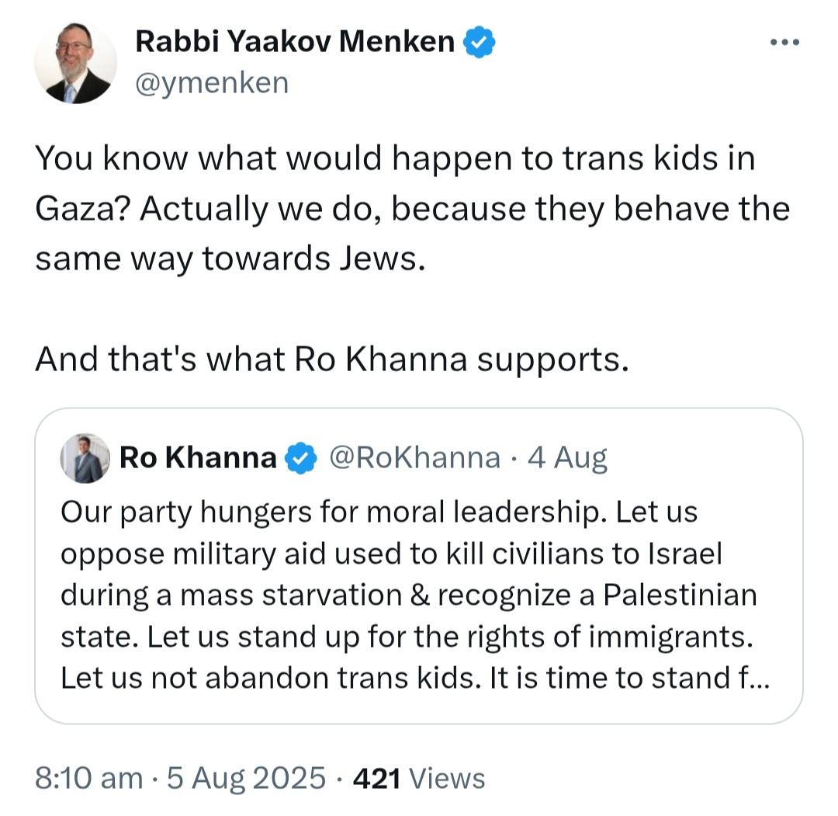Open the Rabbi Yaakov Menken display name link
The width and height of the screenshot is (838, 816).
tap(295, 42)
